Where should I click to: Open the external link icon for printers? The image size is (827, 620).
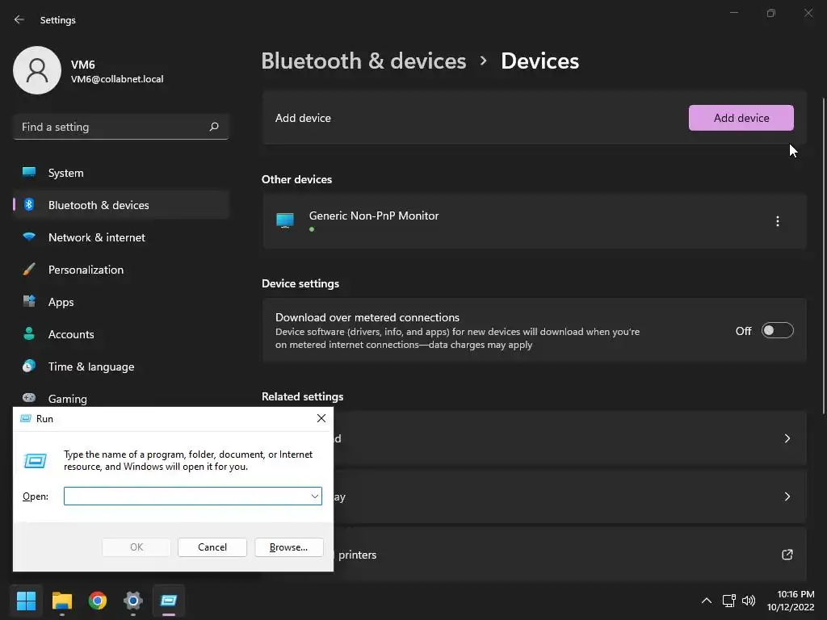coord(787,555)
